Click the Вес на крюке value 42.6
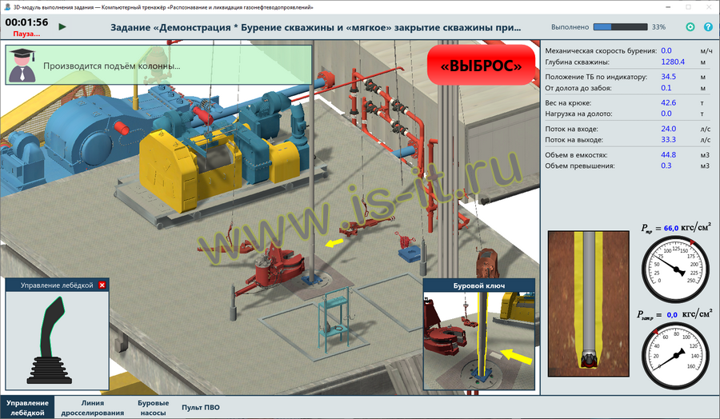 pyautogui.click(x=668, y=103)
